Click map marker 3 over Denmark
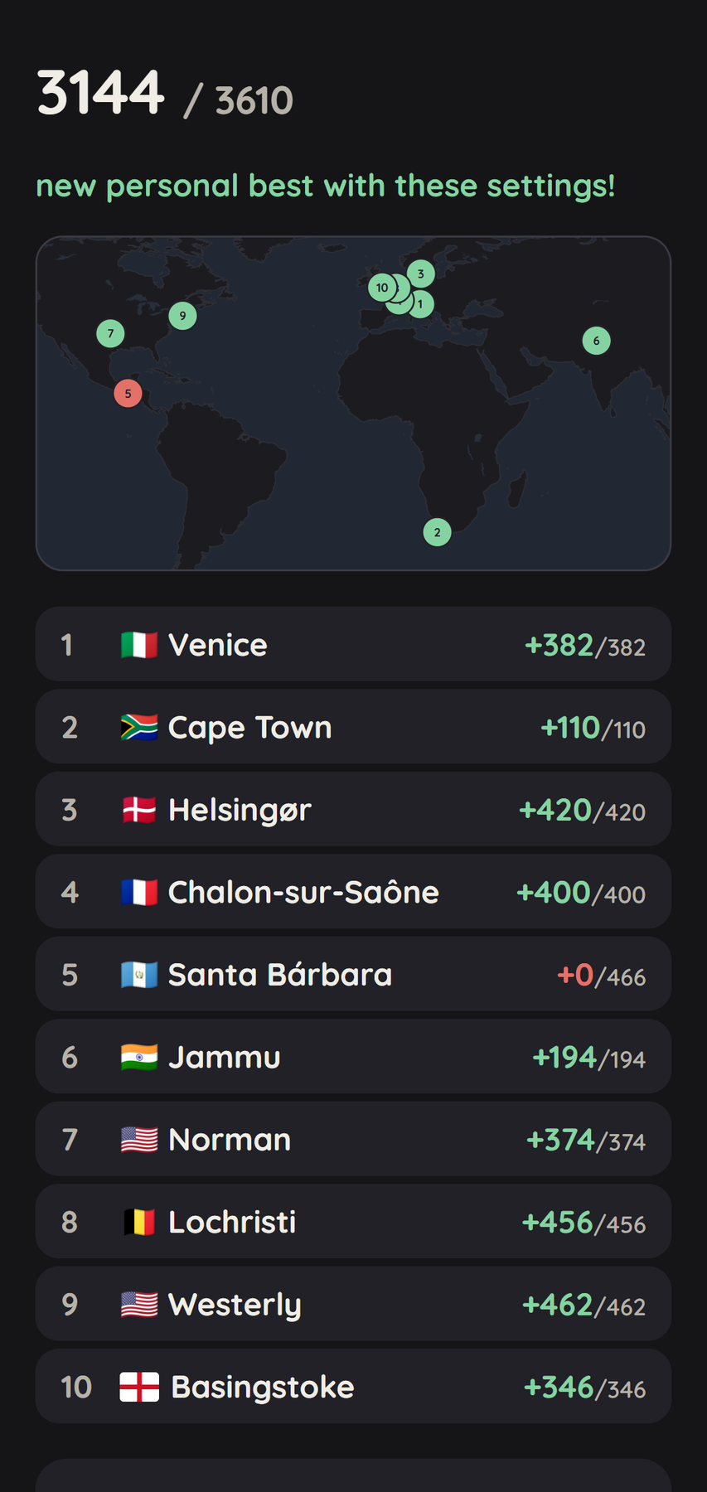Viewport: 707px width, 1492px height. (x=420, y=274)
